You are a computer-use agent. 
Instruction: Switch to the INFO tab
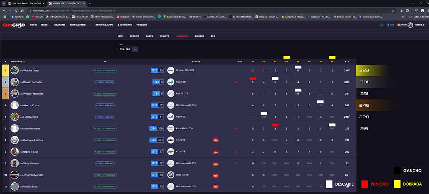coord(120,36)
